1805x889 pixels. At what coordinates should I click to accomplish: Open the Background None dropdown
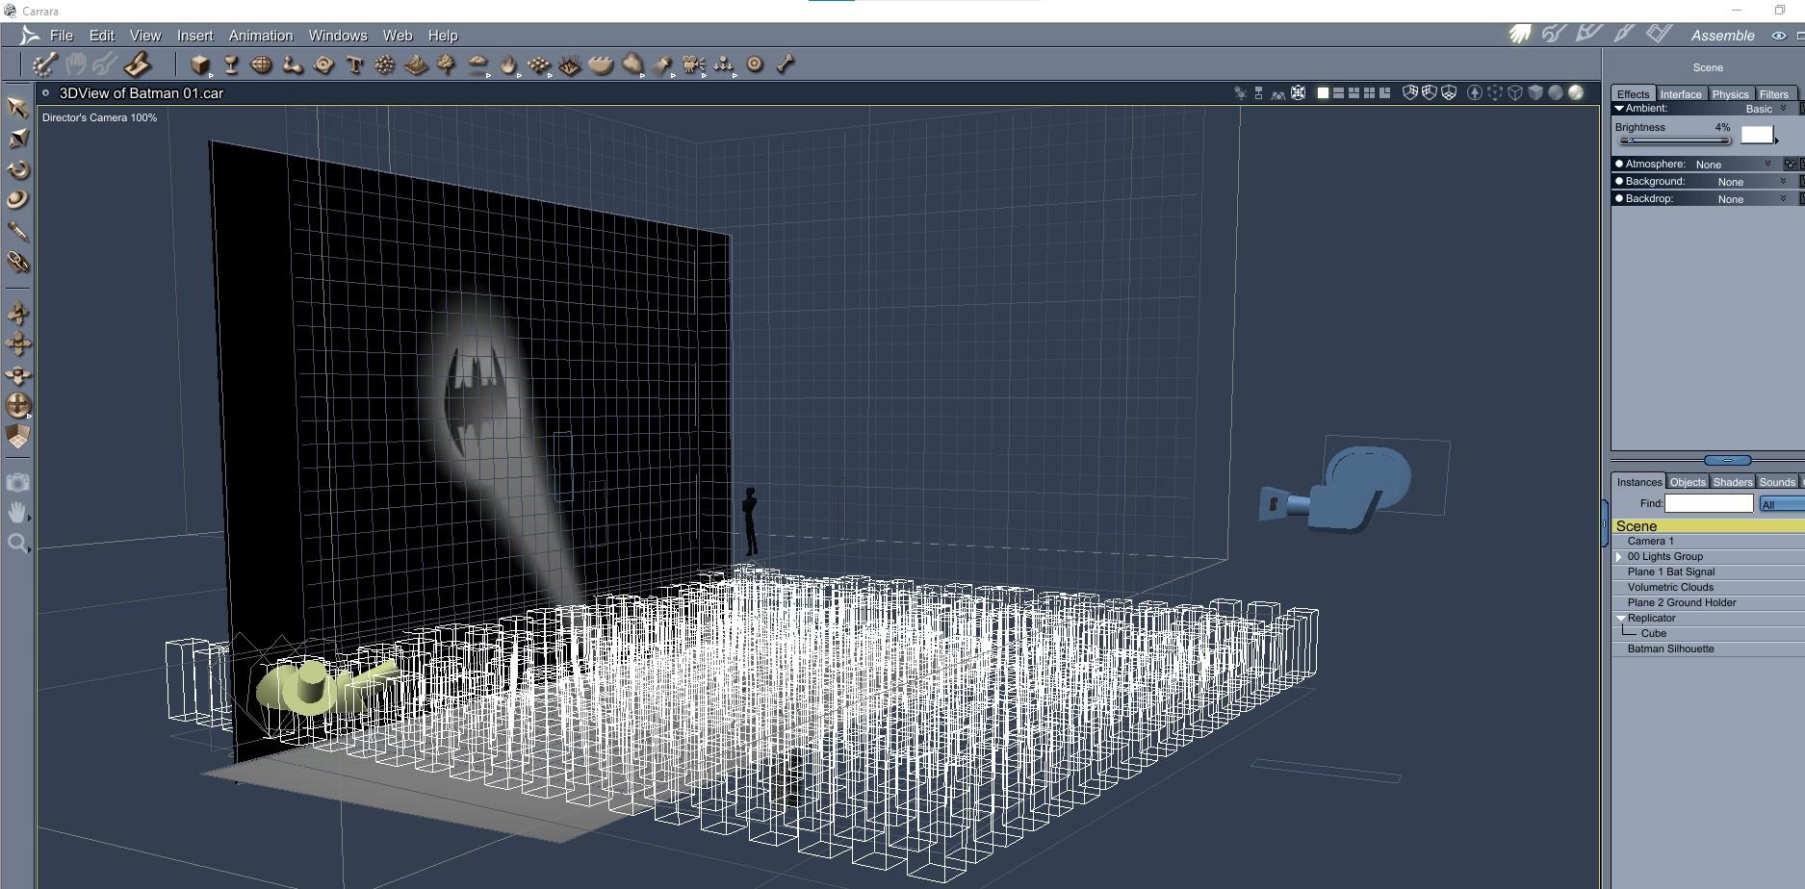click(x=1752, y=182)
